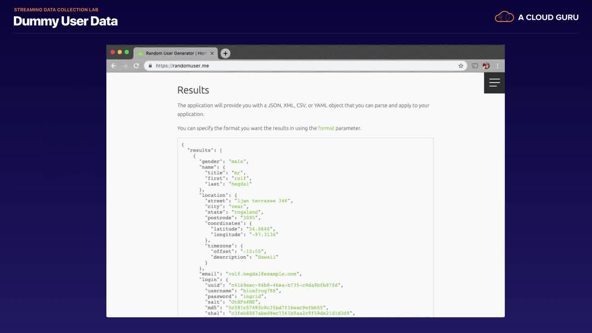This screenshot has width=592, height=333.
Task: Bookmark this page with the star icon
Action: click(x=461, y=66)
